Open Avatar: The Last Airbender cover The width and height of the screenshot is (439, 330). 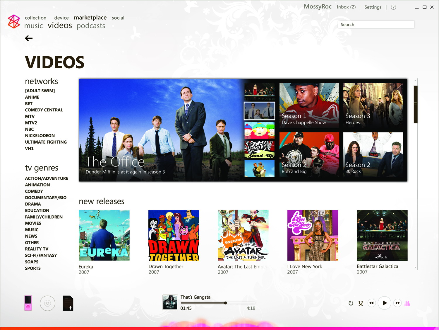[243, 235]
